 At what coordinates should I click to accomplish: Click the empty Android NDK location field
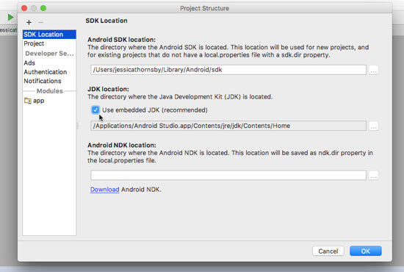[228, 175]
